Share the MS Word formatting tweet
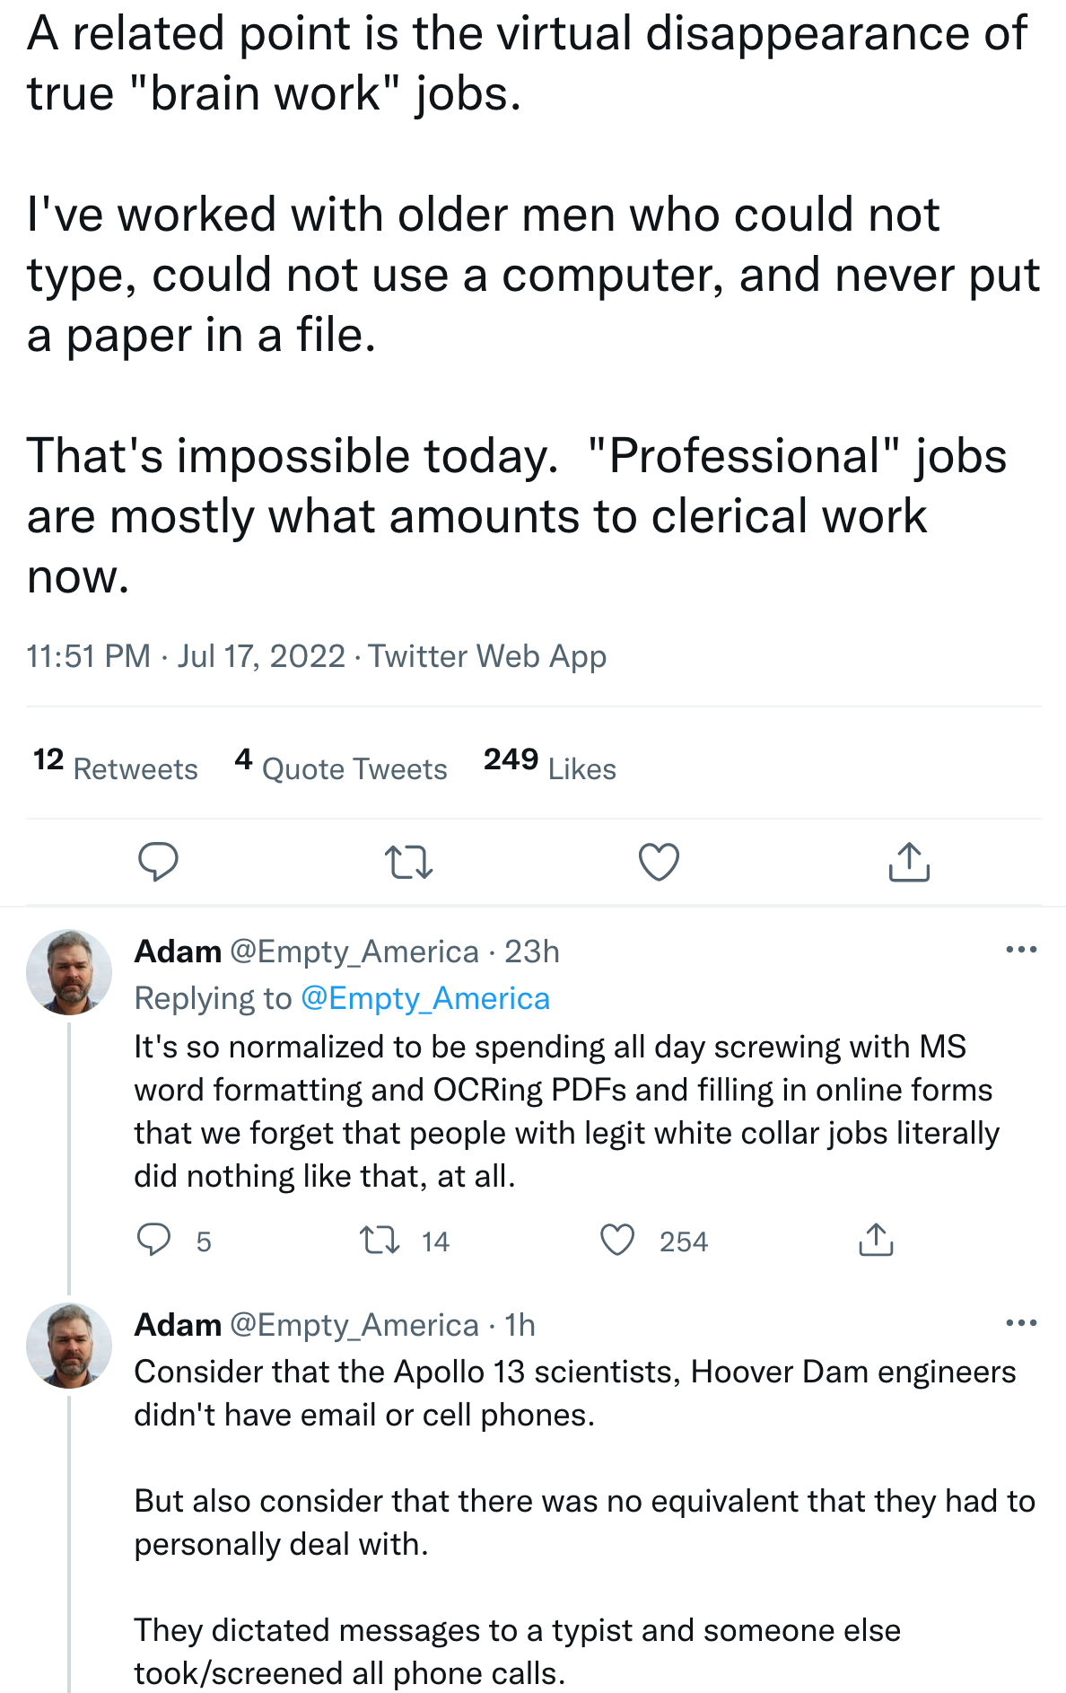 pos(876,1241)
